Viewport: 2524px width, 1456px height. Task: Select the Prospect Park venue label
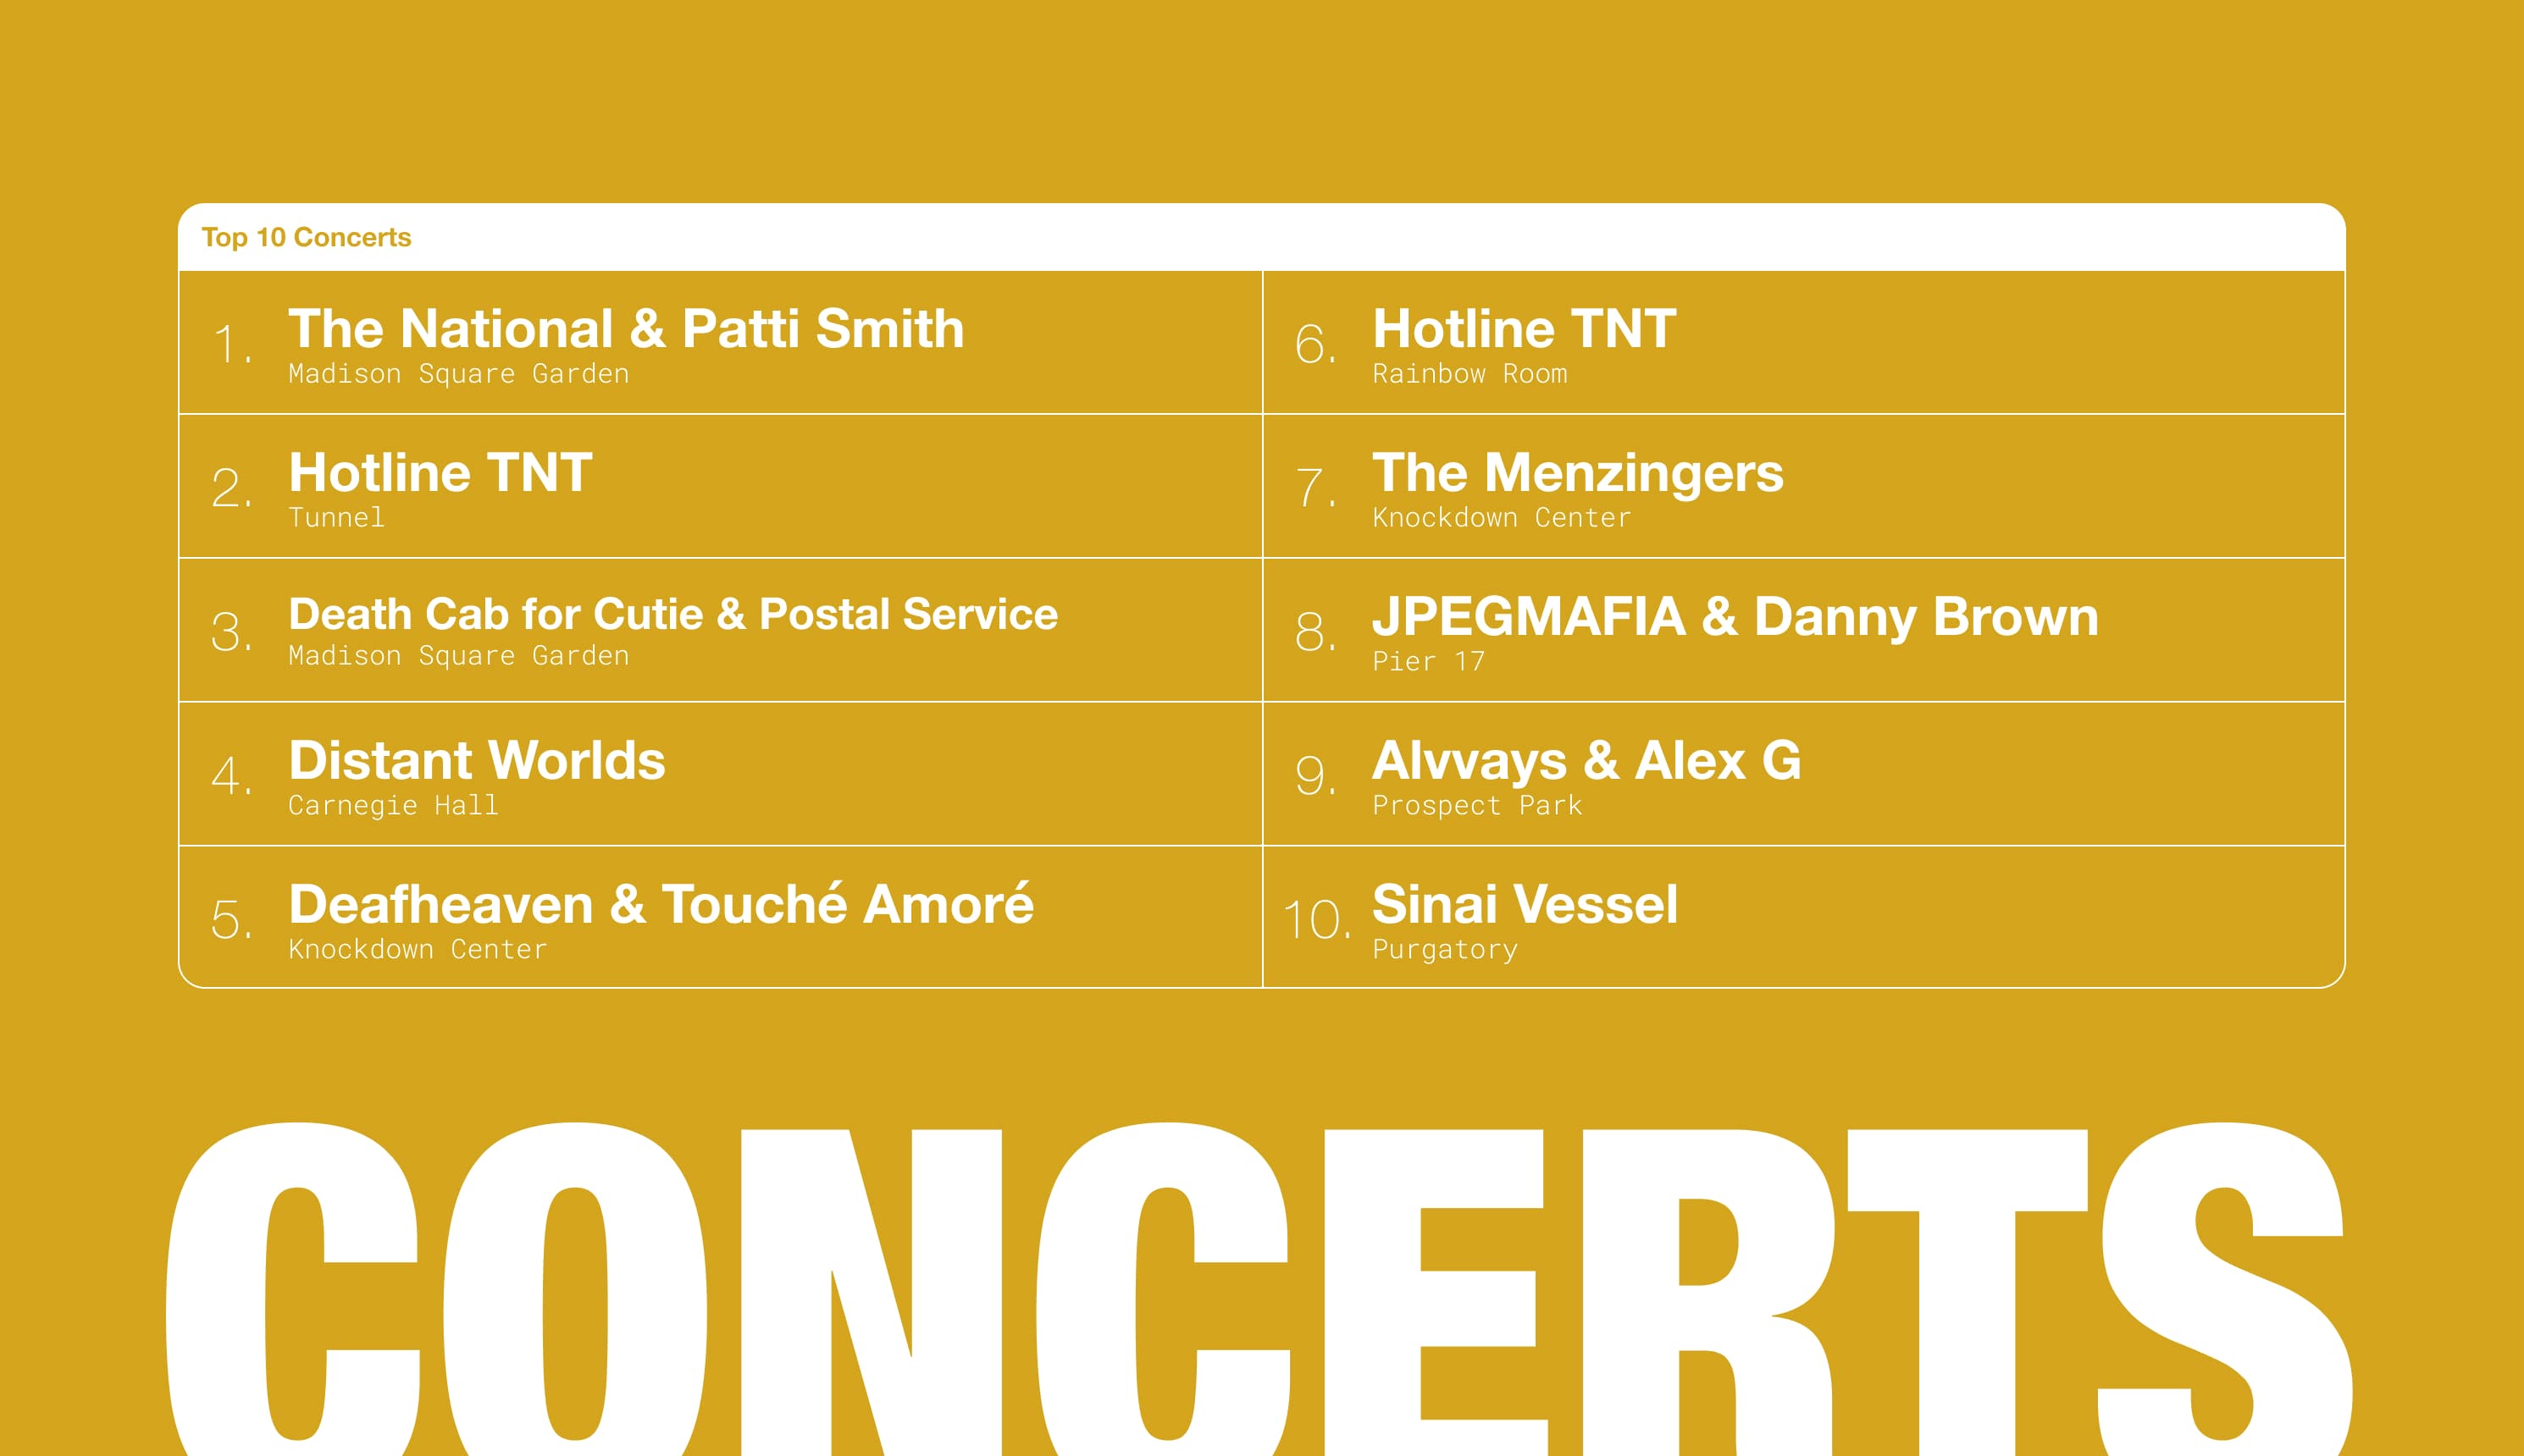tap(1478, 806)
